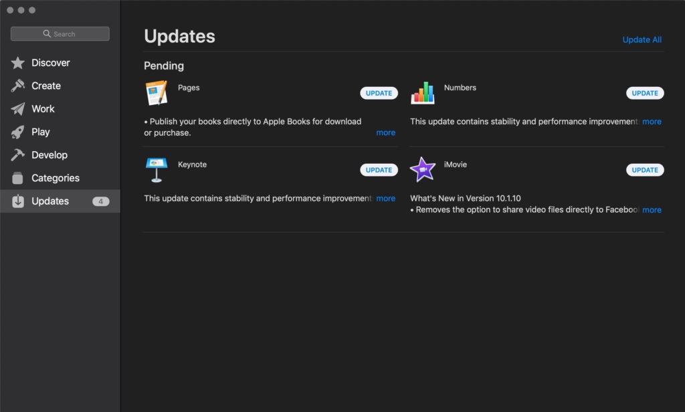The height and width of the screenshot is (412, 685).
Task: Switch to the Discover section
Action: click(50, 62)
